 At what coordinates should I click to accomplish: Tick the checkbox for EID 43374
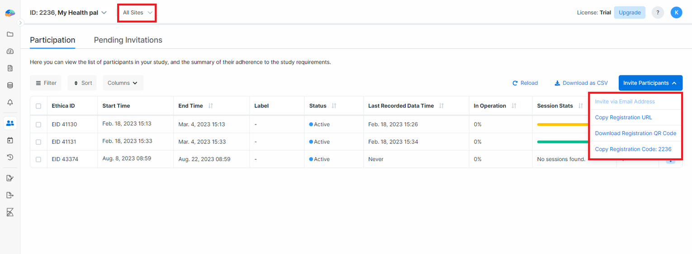point(38,160)
